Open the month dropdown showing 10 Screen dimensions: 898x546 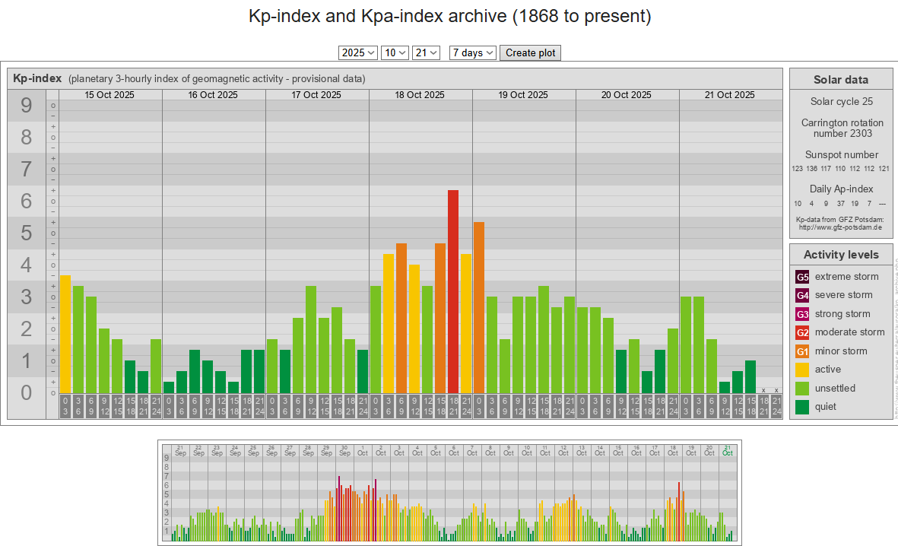point(395,52)
